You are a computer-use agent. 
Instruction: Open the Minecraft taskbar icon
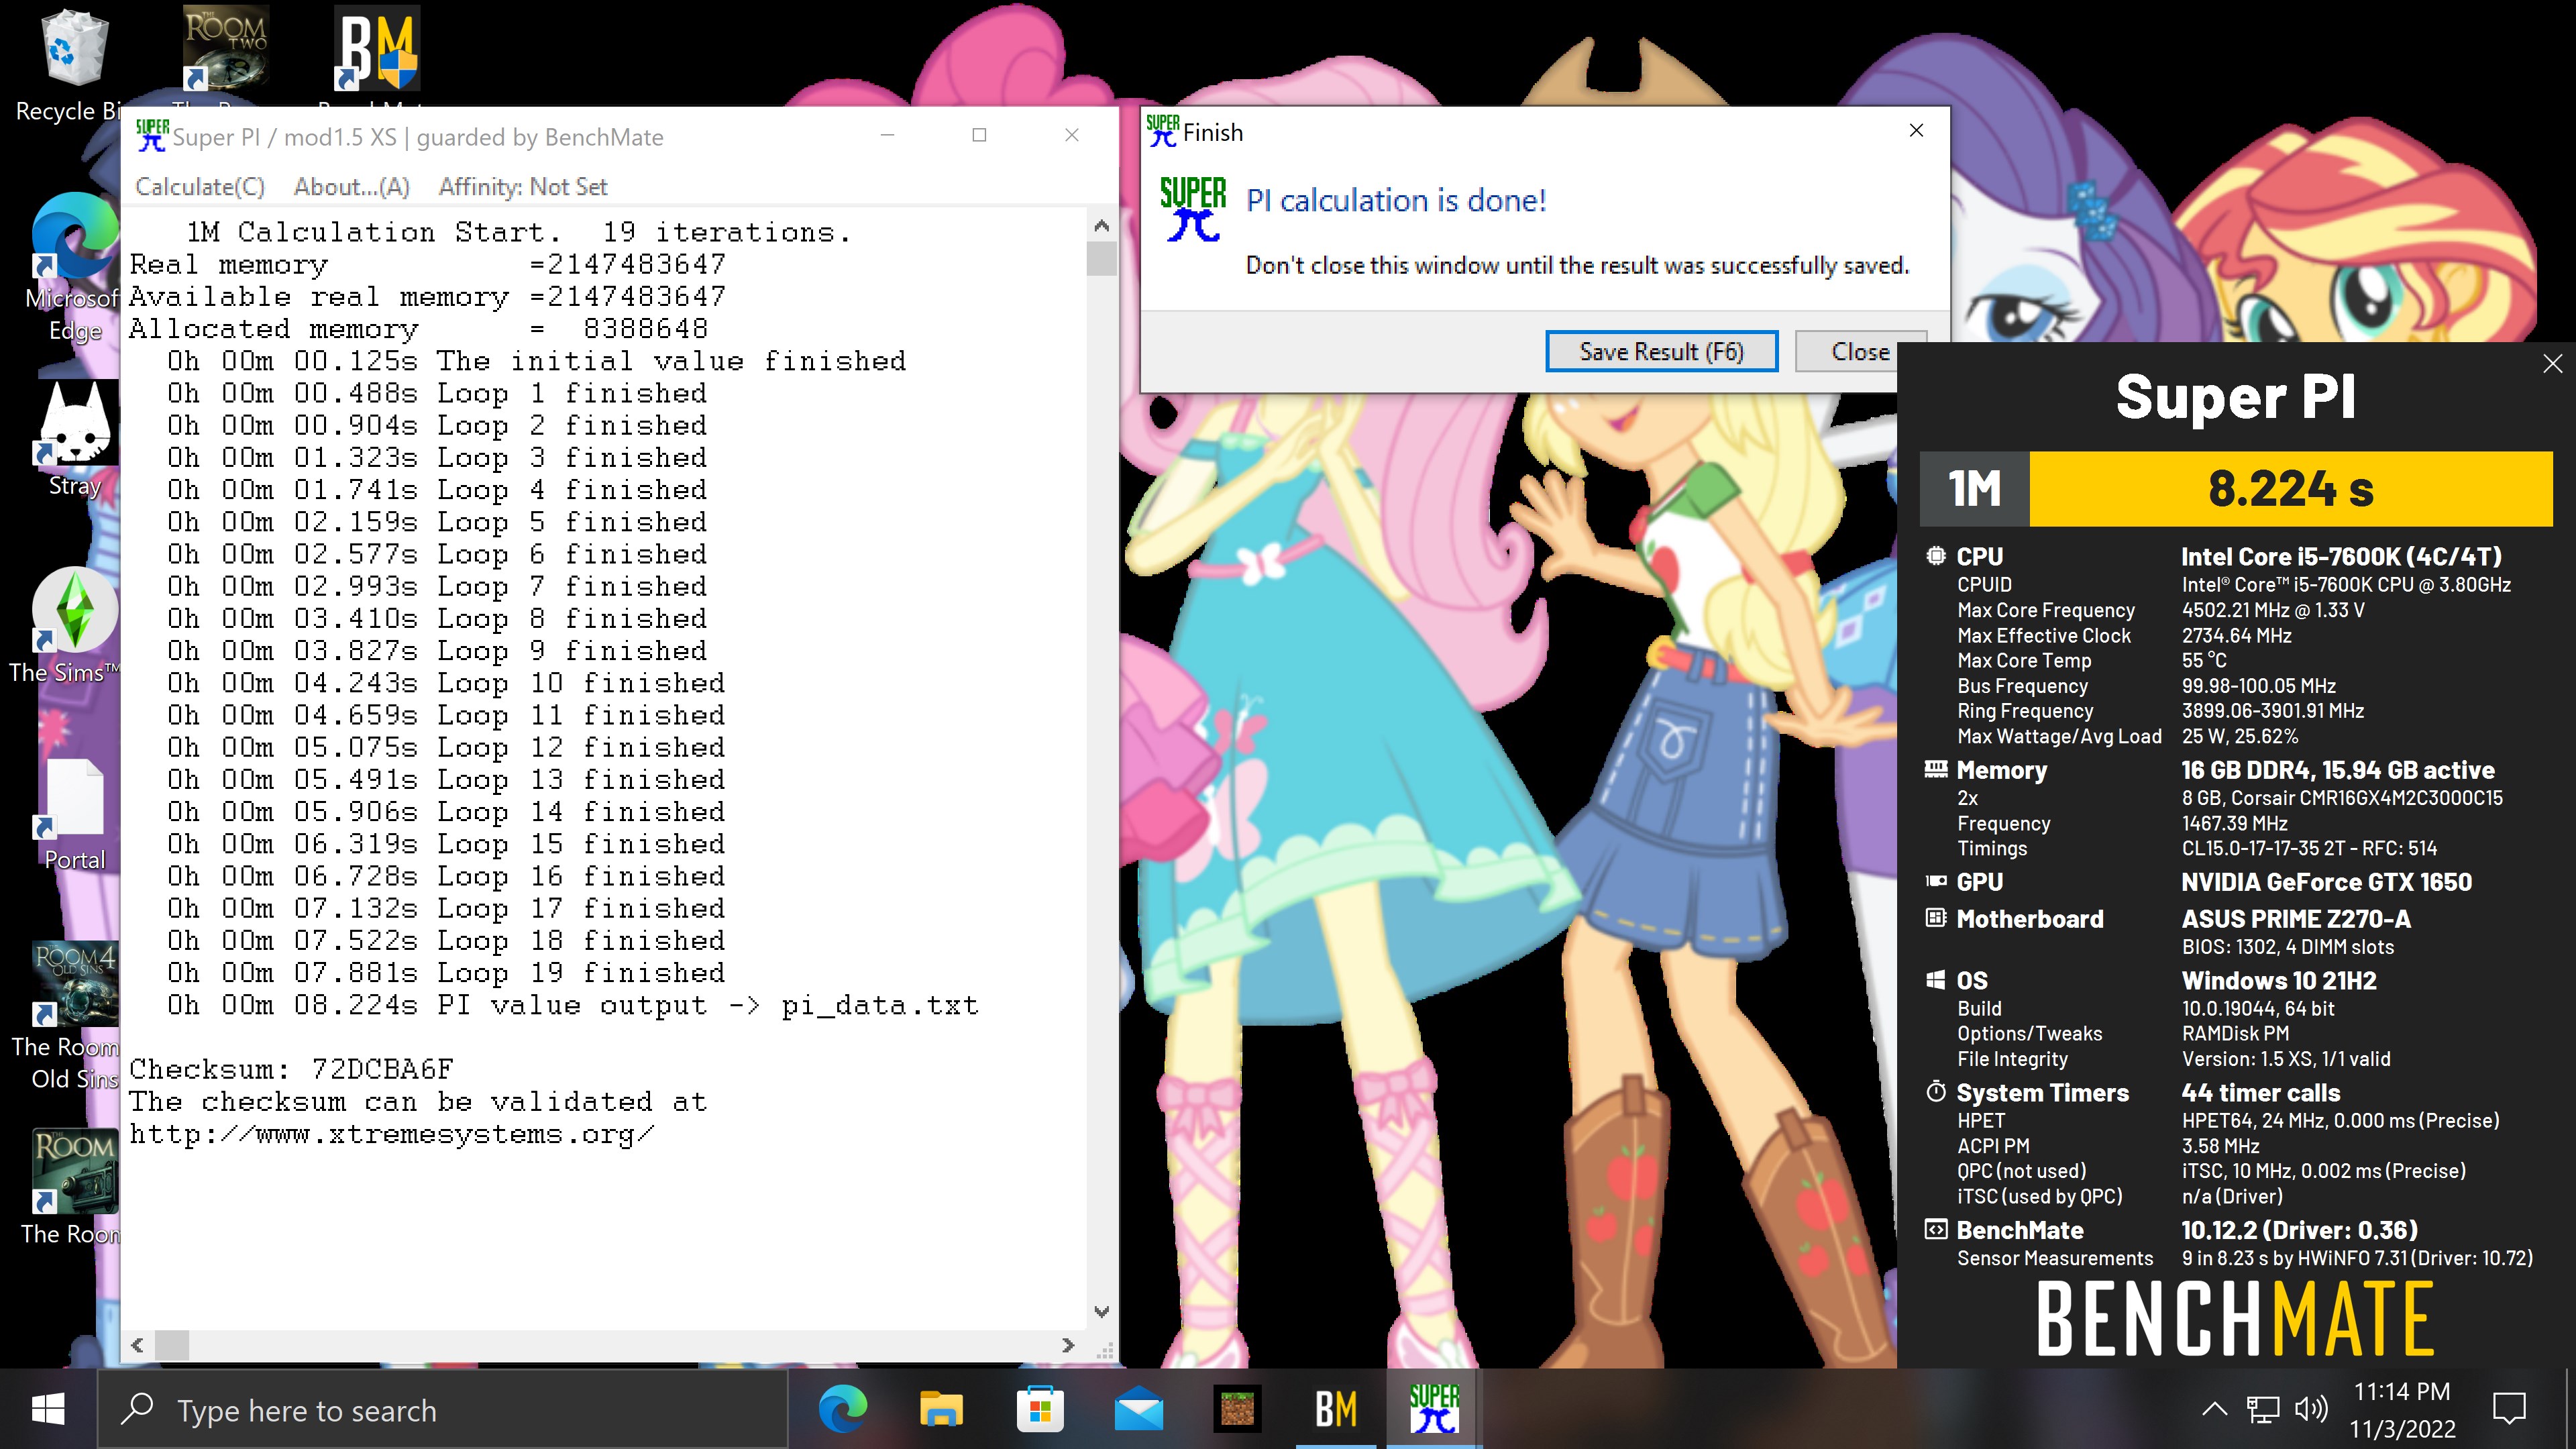tap(1237, 1410)
